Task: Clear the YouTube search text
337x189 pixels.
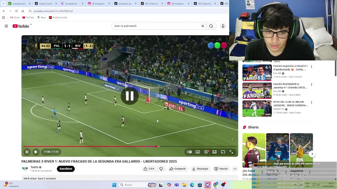Action: click(203, 26)
